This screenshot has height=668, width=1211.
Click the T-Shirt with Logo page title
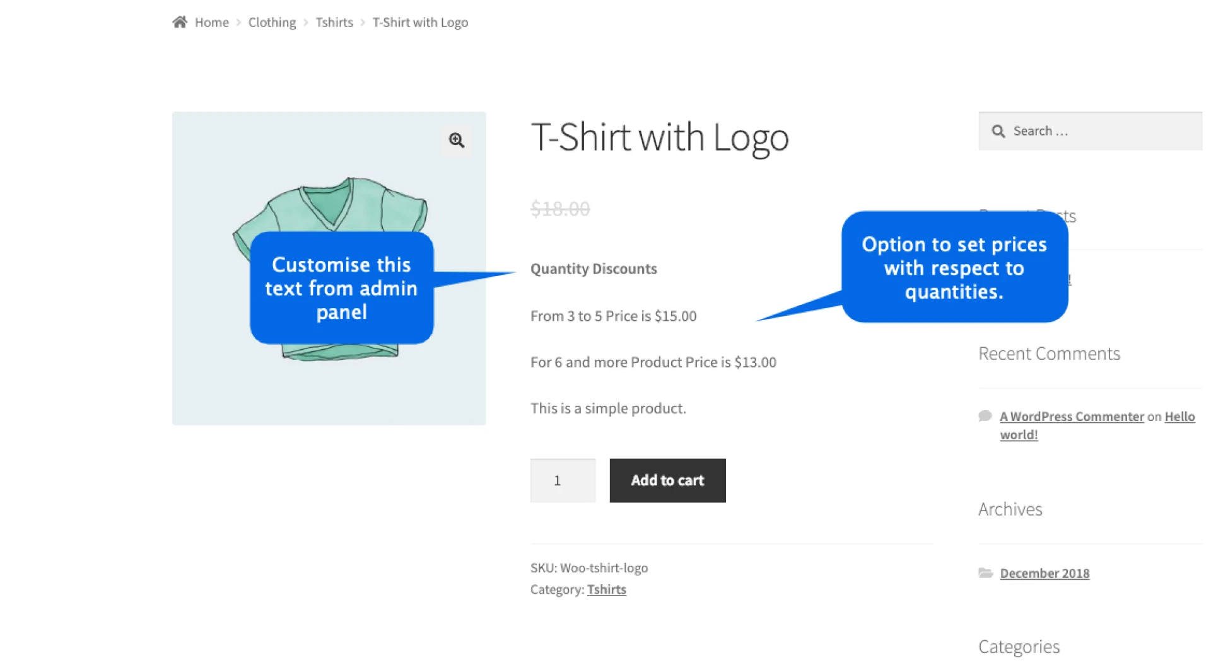tap(660, 137)
